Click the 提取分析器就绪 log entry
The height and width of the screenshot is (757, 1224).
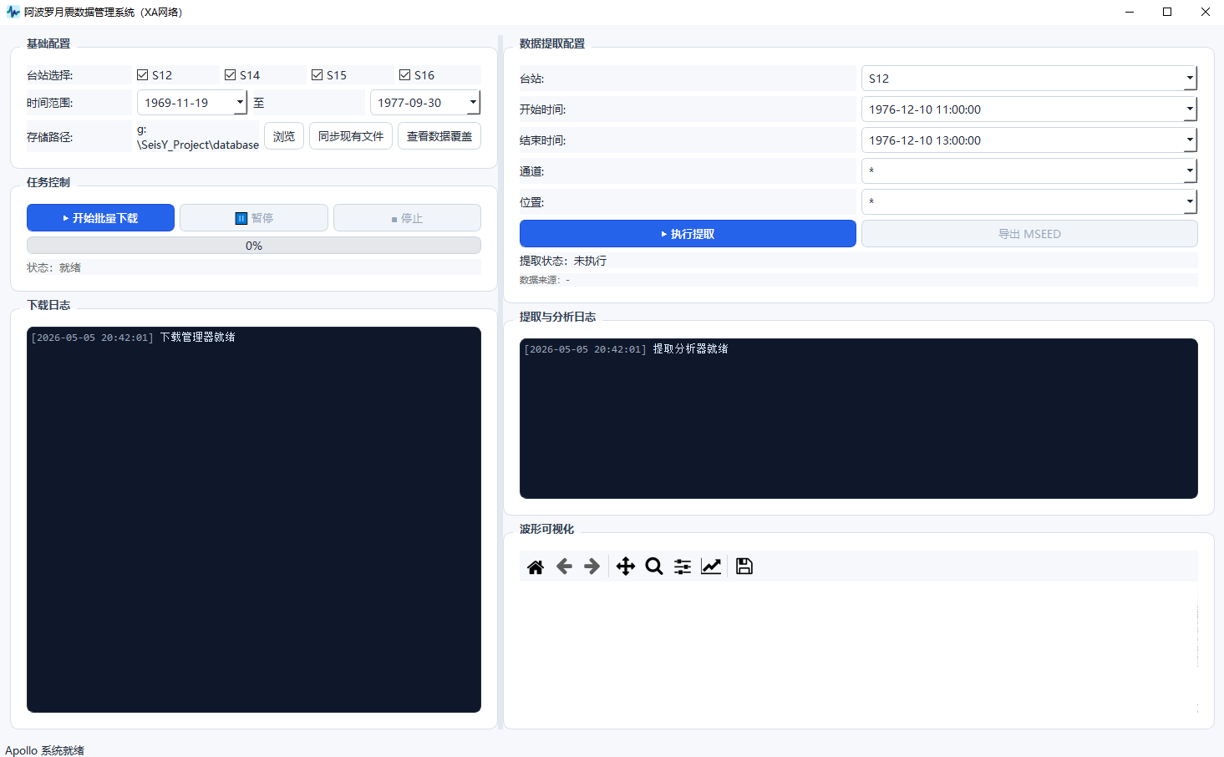click(x=690, y=349)
